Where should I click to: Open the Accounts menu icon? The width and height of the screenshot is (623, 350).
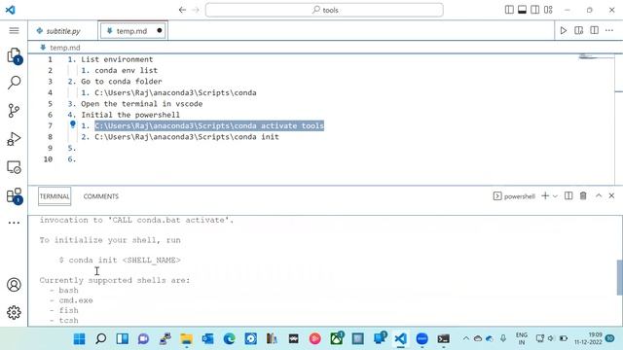[x=14, y=285]
